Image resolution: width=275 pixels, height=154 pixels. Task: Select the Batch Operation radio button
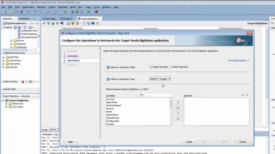click(x=171, y=67)
